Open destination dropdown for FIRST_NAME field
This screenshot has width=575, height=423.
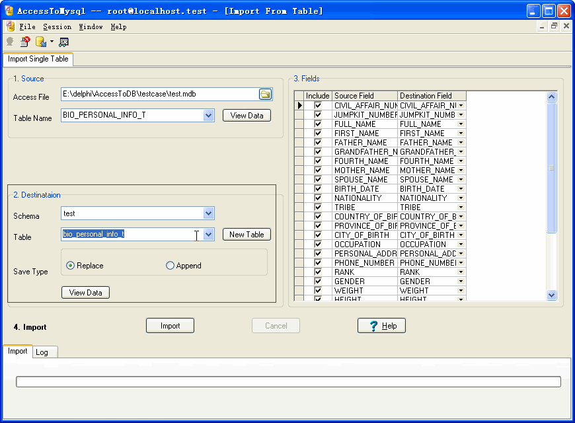point(461,134)
